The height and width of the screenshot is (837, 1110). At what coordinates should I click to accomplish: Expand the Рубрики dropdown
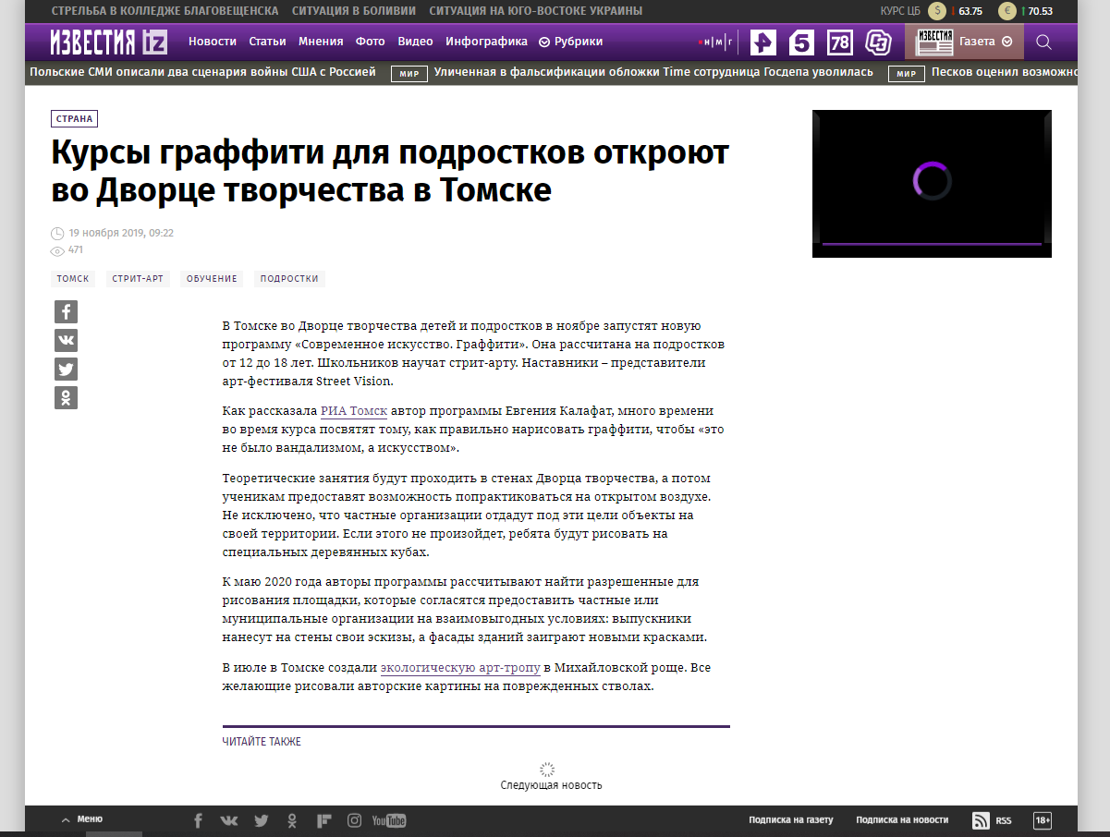tap(571, 42)
